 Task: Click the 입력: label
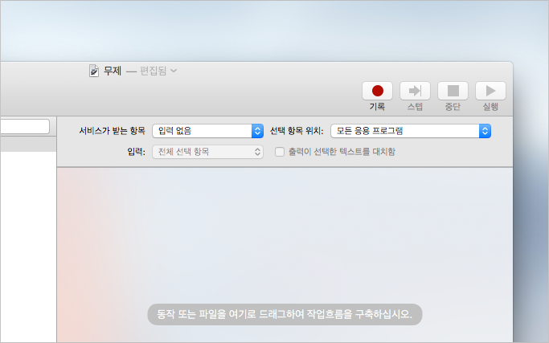click(x=136, y=152)
